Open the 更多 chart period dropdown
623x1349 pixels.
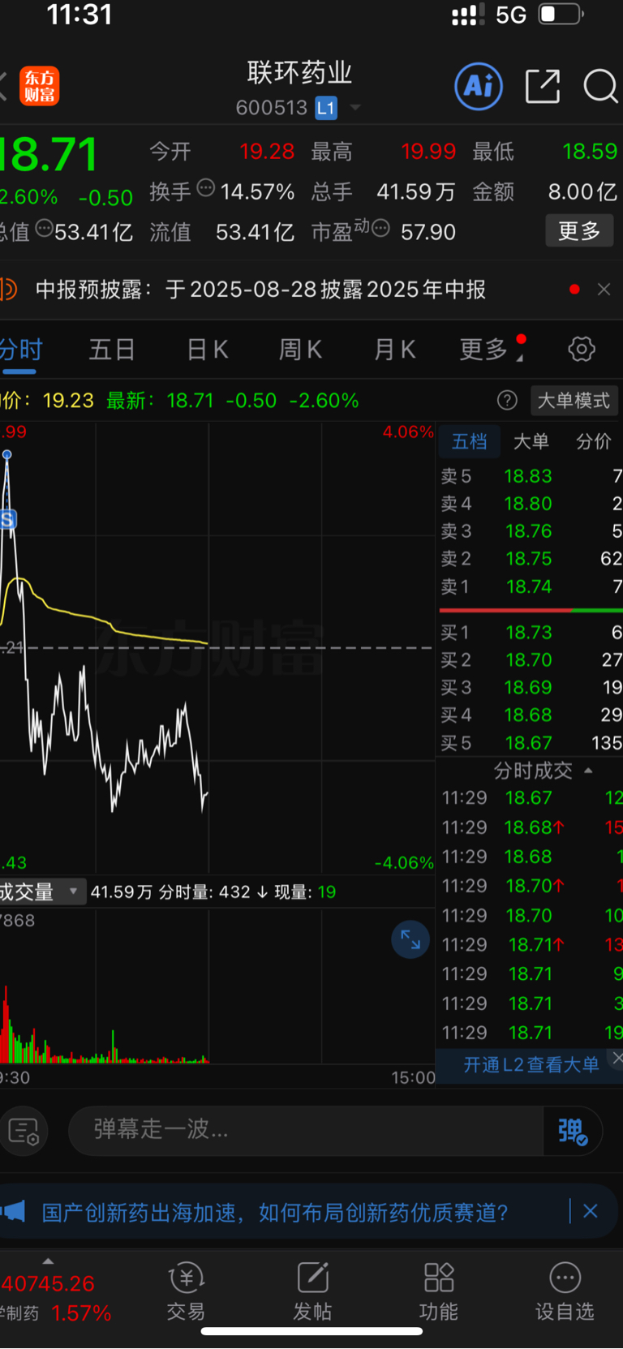point(492,350)
